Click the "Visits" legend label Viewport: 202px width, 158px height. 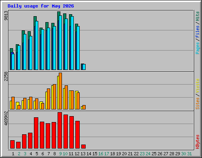click(197, 86)
